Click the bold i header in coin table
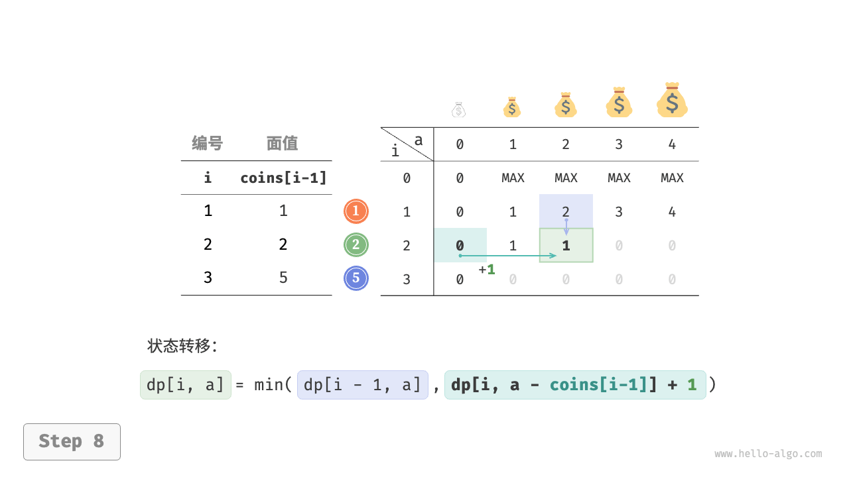 coord(208,178)
